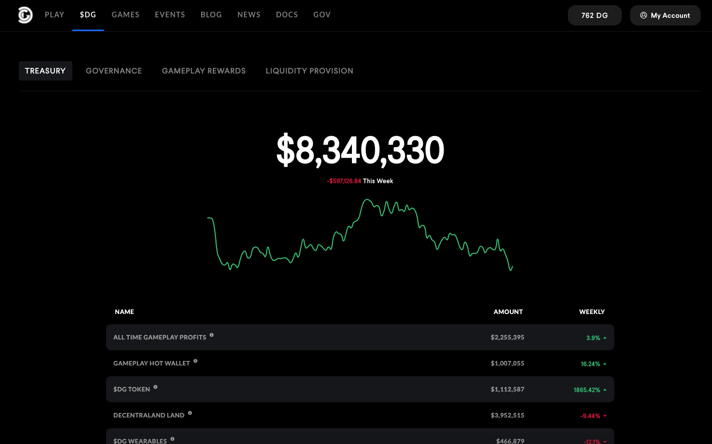Switch to the GAMEPLAY REWARDS tab

[x=204, y=71]
